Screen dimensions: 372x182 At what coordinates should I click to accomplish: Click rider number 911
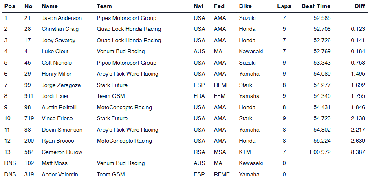[x=29, y=96]
